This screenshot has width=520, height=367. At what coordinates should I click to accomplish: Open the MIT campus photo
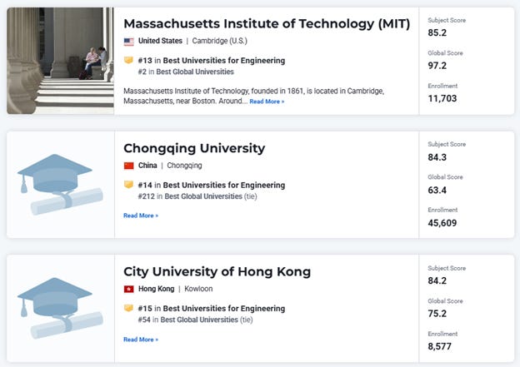coord(60,61)
